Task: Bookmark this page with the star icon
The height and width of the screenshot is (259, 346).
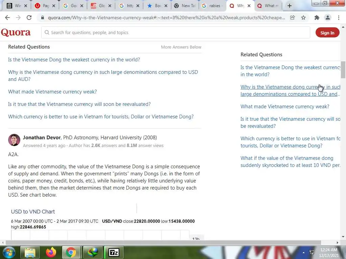Action: (x=303, y=18)
